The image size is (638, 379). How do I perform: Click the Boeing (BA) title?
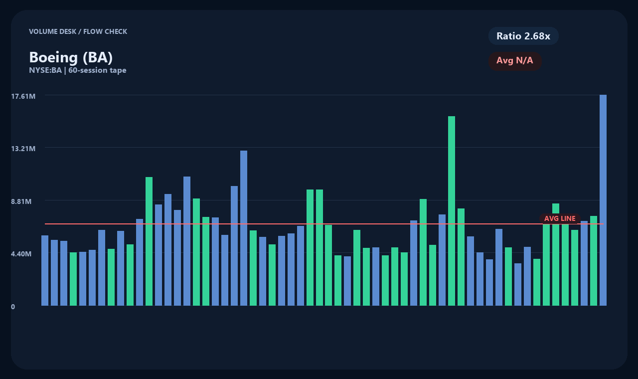pos(71,57)
